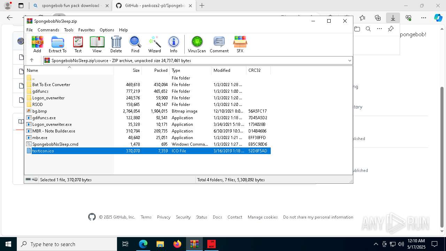Select the Bat To Exe Converter folder

[x=147, y=85]
